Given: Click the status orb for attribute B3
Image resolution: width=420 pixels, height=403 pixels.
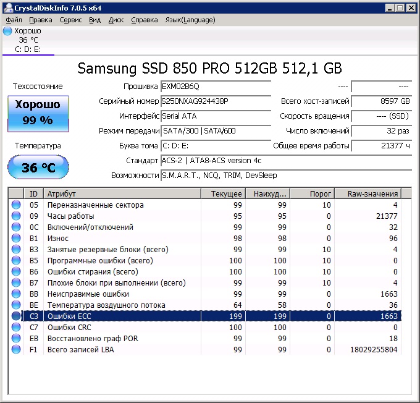Looking at the screenshot, I should (16, 249).
